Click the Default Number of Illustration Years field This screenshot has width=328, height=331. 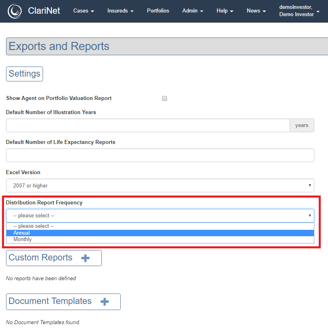pos(148,125)
